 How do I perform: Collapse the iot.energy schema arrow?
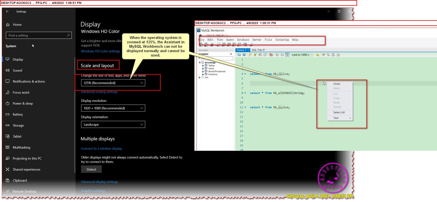(200, 63)
